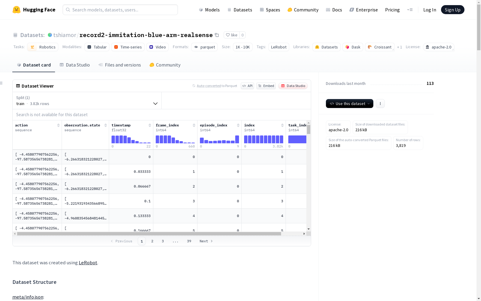This screenshot has width=481, height=301.
Task: Click the table horizontal scrollbar
Action: click(149, 234)
